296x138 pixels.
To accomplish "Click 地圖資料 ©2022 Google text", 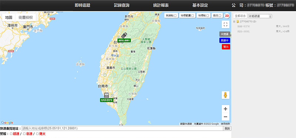I will [206, 124].
